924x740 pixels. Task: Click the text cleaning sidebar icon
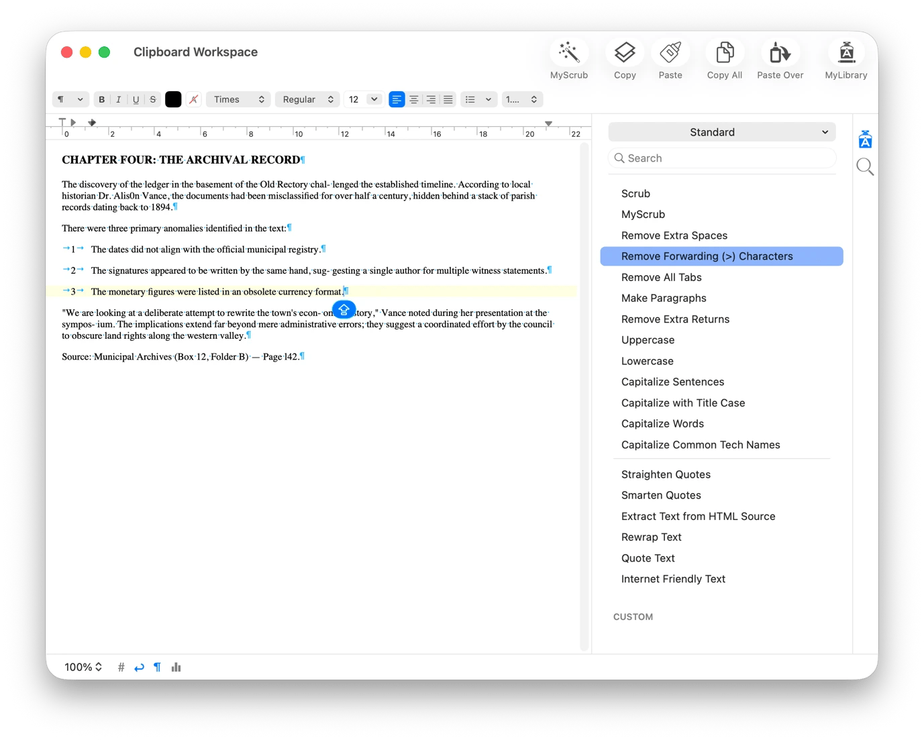865,140
